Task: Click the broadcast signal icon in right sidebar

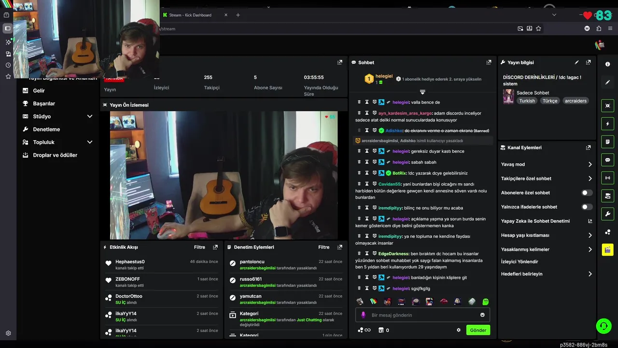Action: [x=607, y=178]
